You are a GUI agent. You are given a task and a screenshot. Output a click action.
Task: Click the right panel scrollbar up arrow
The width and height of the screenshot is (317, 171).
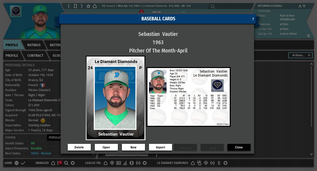click(311, 64)
